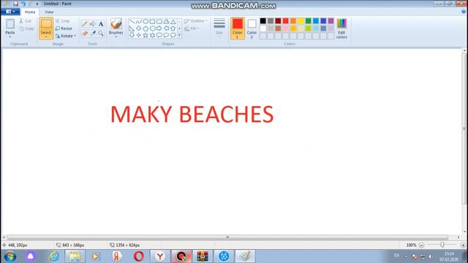Expand the Select dropdown arrow
The width and height of the screenshot is (468, 263).
46,37
